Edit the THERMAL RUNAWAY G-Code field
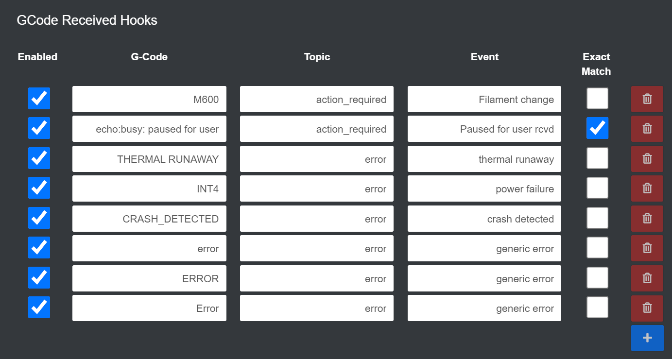 (149, 159)
